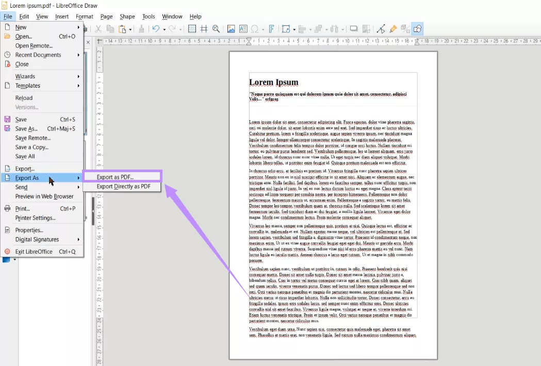541x366 pixels.
Task: Toggle the Show Draw Functions bar
Action: [417, 28]
